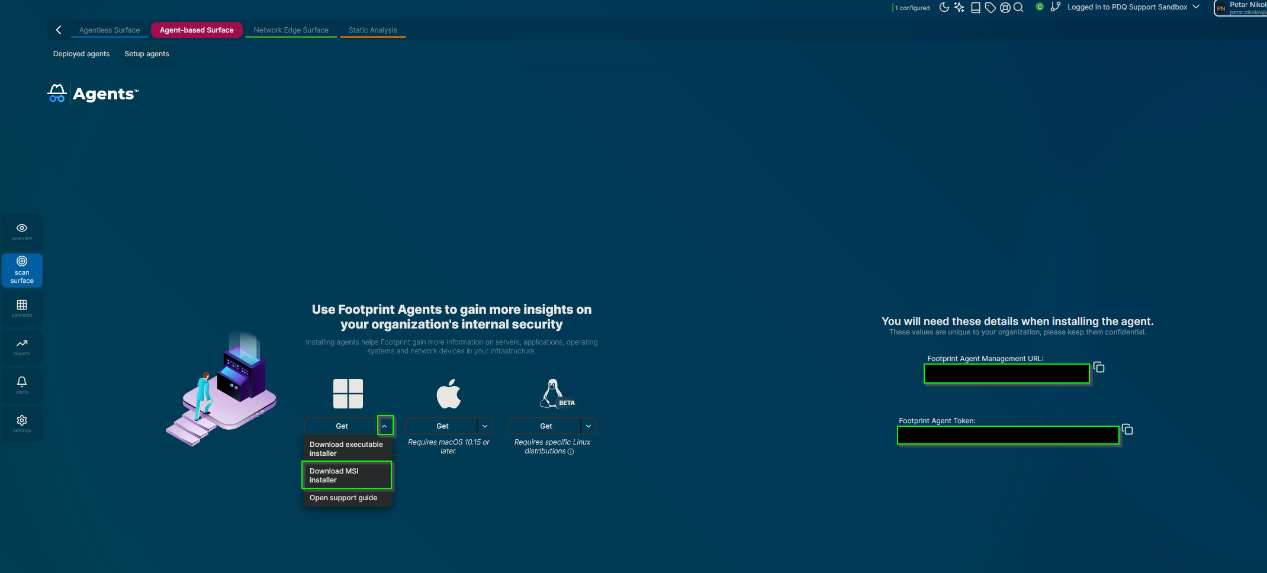Viewport: 1267px width, 573px height.
Task: Click 'Requires specific Linux distributions' text
Action: [552, 446]
